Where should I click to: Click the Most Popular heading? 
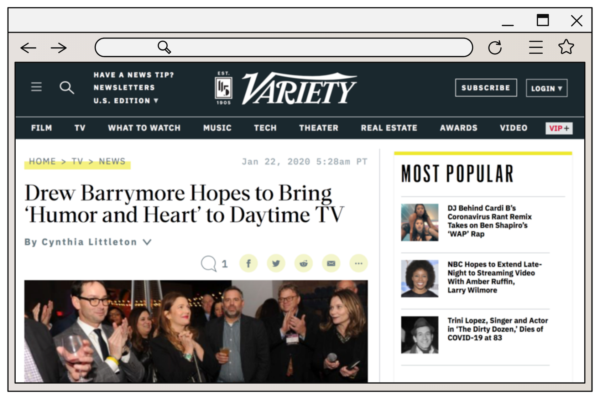coord(457,174)
